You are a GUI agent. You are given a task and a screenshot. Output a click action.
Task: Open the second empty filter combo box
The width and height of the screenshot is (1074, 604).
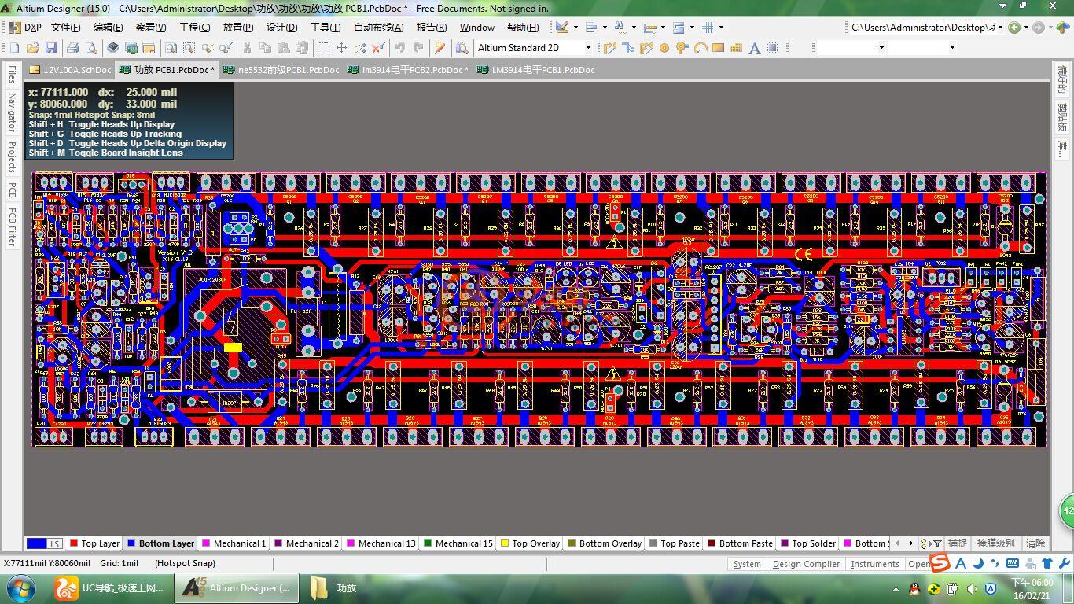coord(921,48)
